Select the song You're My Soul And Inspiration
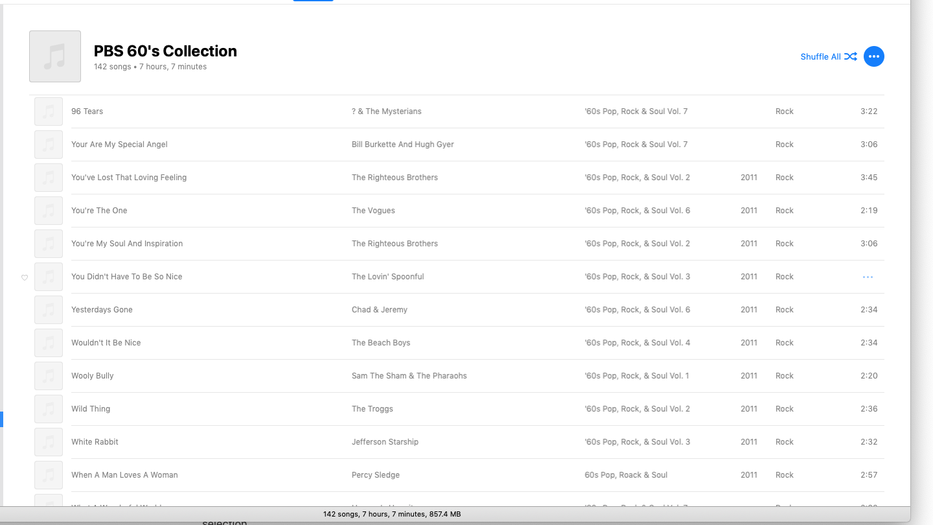The height and width of the screenshot is (525, 933). (127, 244)
